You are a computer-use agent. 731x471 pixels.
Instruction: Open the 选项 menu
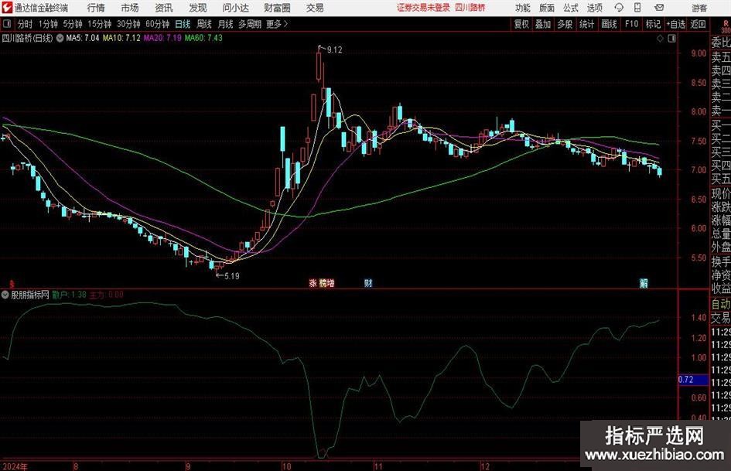point(594,8)
